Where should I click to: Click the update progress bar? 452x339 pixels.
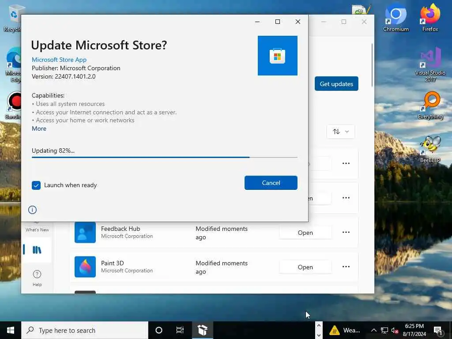pyautogui.click(x=164, y=158)
